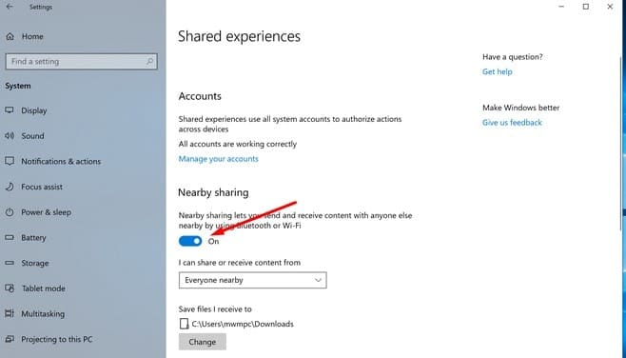
Task: Click the search magnifier icon
Action: pyautogui.click(x=149, y=62)
